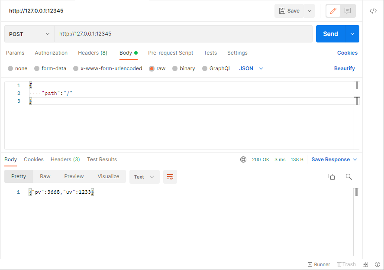Screen dimensions: 384x270
Task: Copy response body to clipboard
Action: [331, 177]
